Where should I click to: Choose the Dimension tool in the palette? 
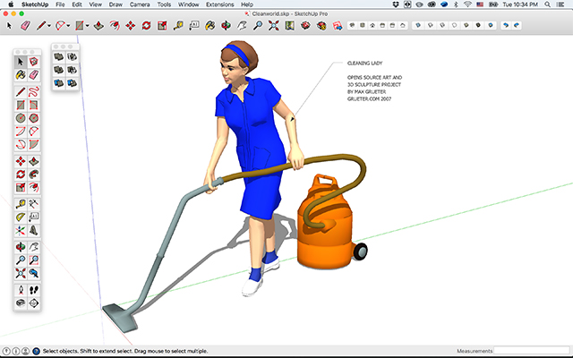click(x=34, y=204)
